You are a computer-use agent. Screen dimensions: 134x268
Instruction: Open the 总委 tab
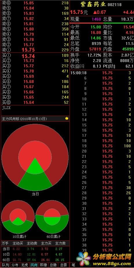point(63,265)
